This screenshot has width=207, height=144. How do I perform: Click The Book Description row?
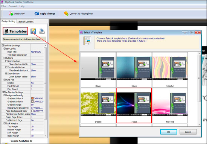tap(23, 55)
